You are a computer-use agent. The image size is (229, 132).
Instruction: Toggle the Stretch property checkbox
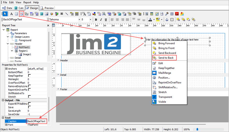point(29,97)
